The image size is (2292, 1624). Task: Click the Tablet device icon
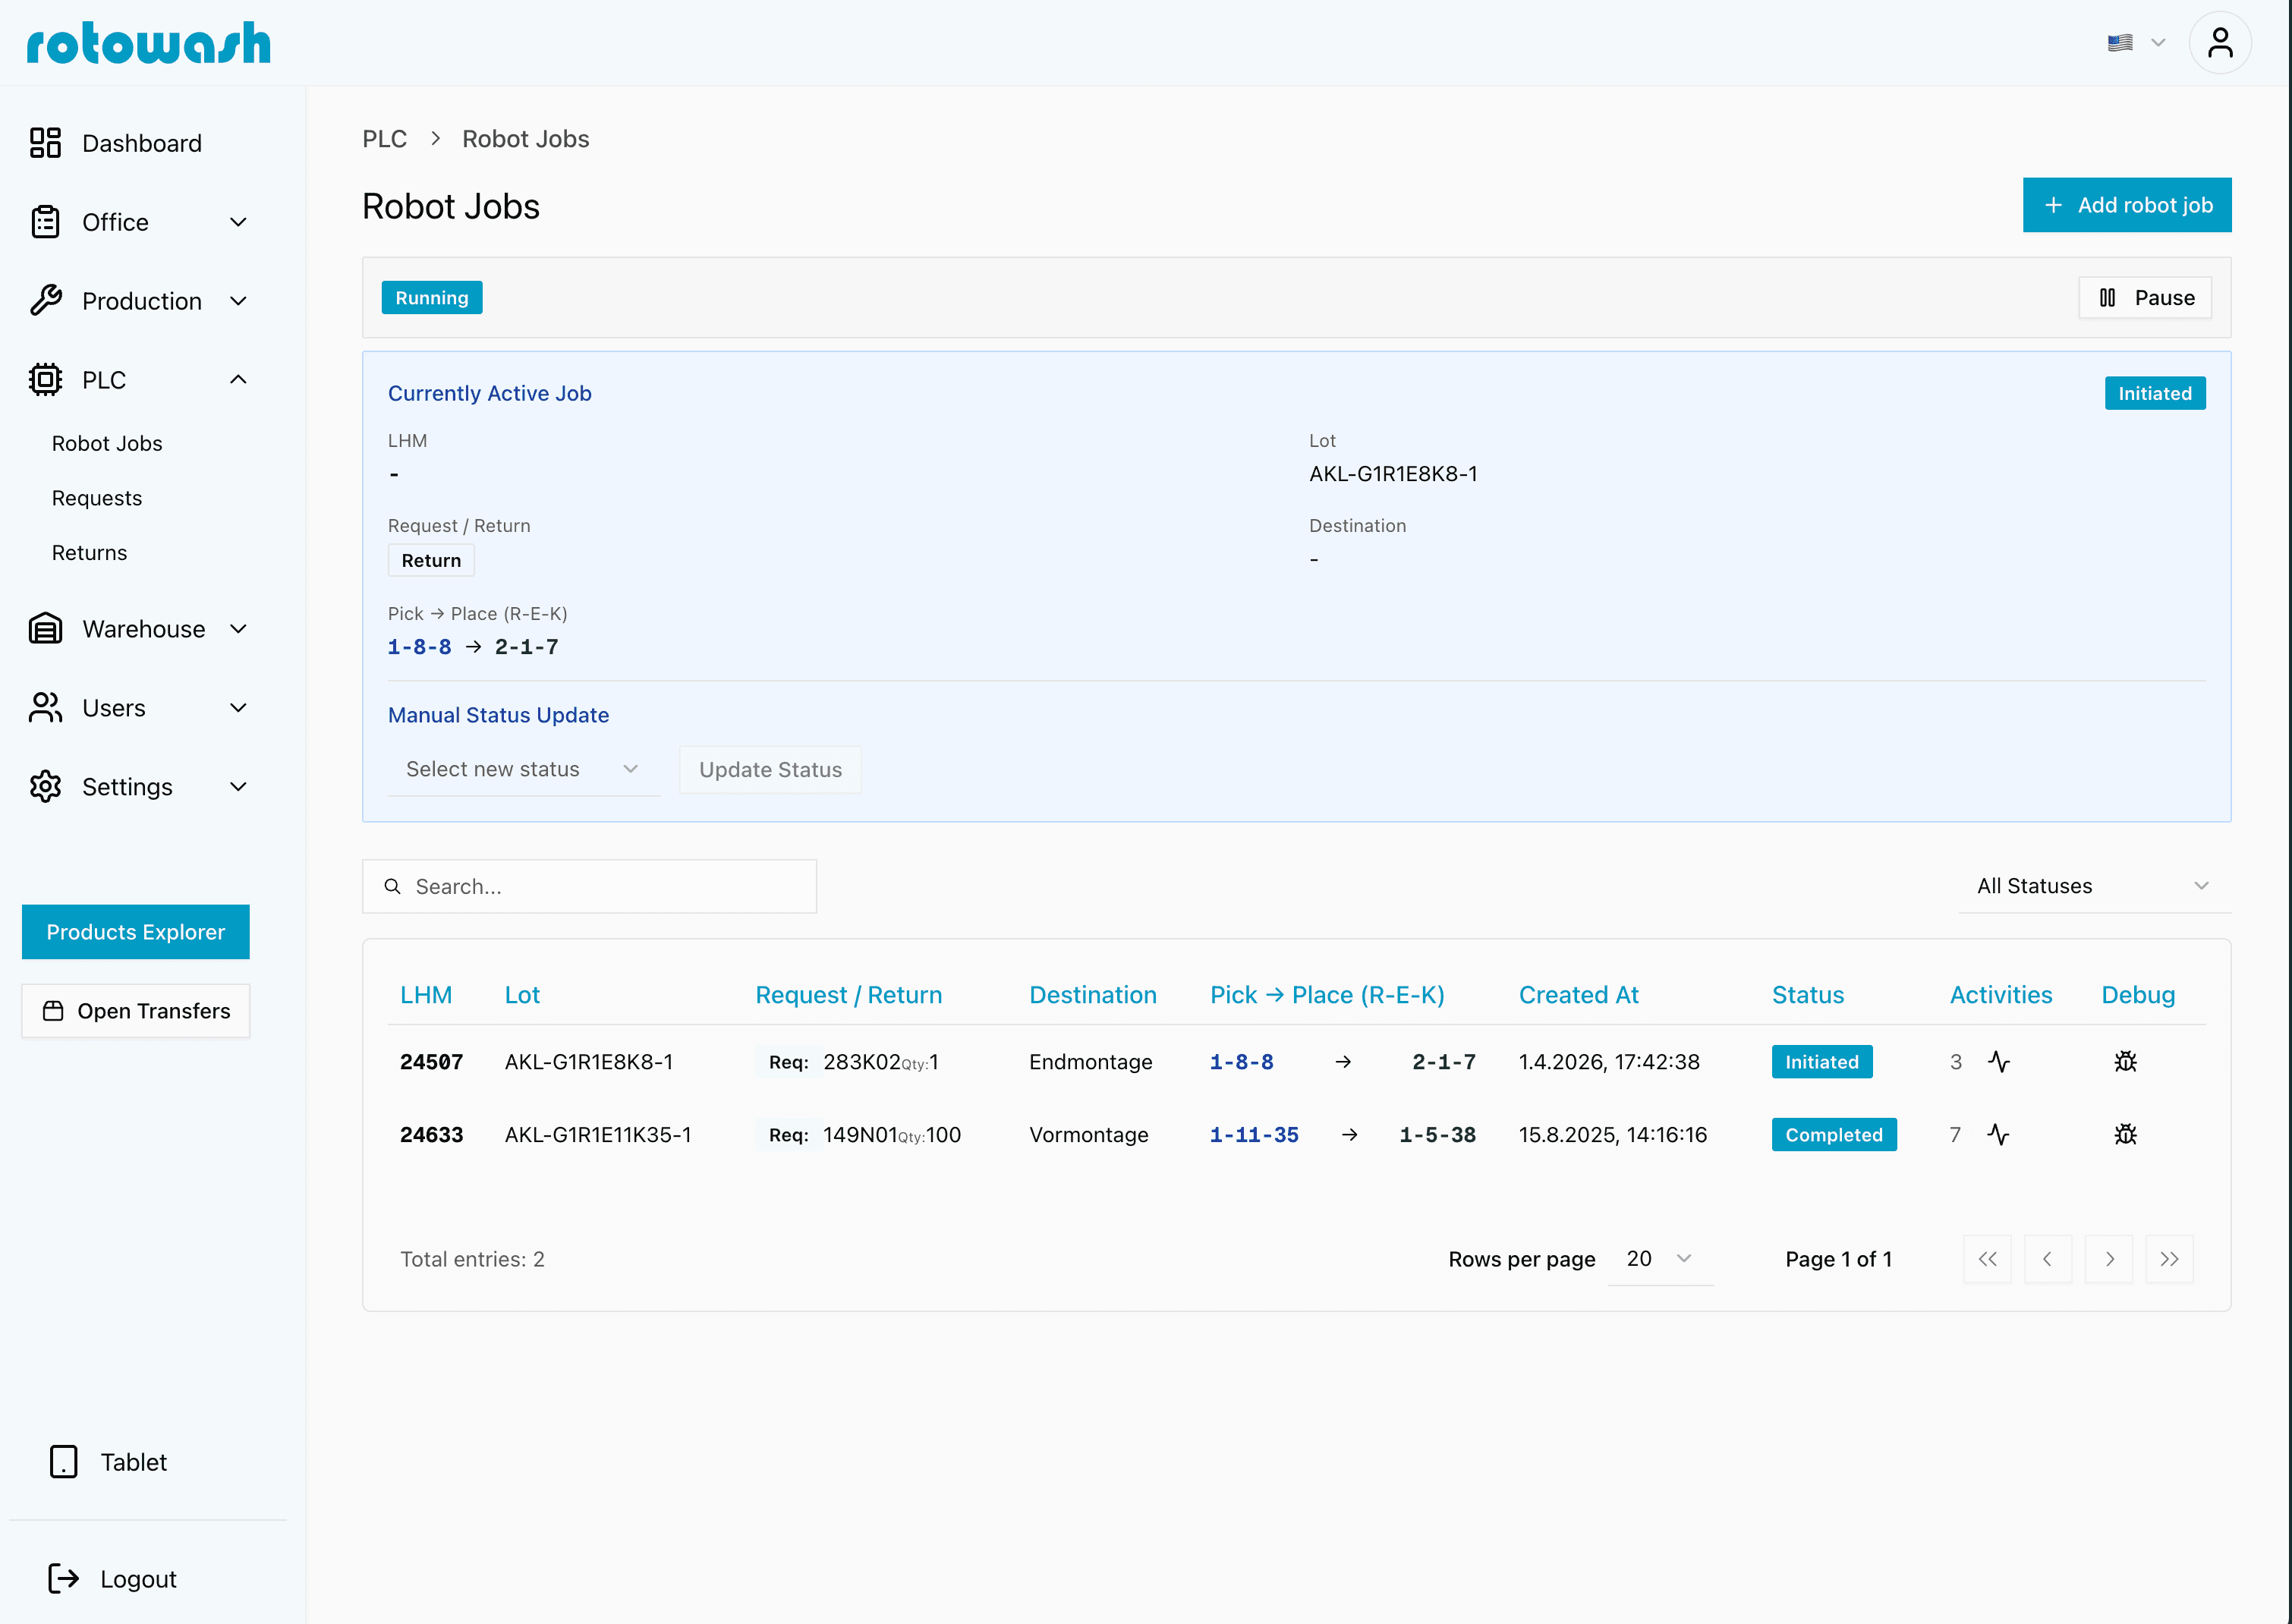[x=63, y=1462]
